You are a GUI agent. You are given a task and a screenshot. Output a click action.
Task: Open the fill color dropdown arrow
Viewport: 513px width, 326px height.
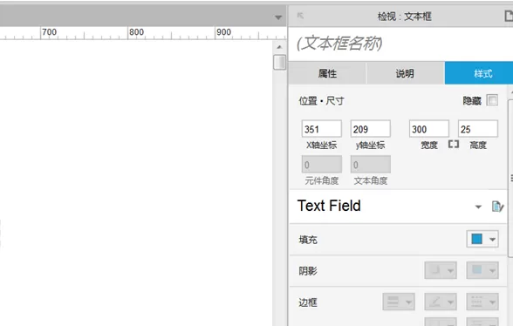pos(492,240)
